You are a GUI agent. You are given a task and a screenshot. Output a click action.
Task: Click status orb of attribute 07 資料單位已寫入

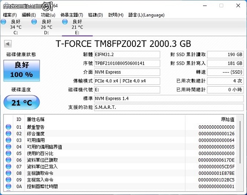tap(9, 167)
